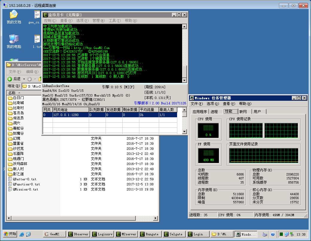Screen dimensions: 311x241
Task: Select the file QFunction-0.txt
Action: coord(24,184)
